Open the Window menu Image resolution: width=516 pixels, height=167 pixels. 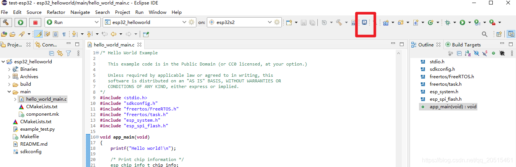(157, 12)
